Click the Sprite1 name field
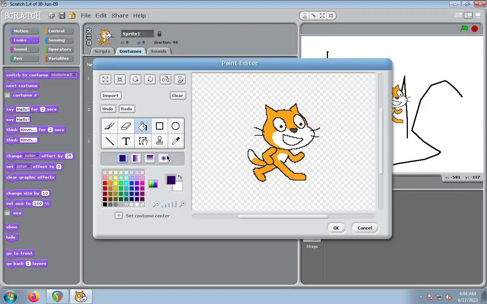This screenshot has width=487, height=304. click(x=138, y=34)
